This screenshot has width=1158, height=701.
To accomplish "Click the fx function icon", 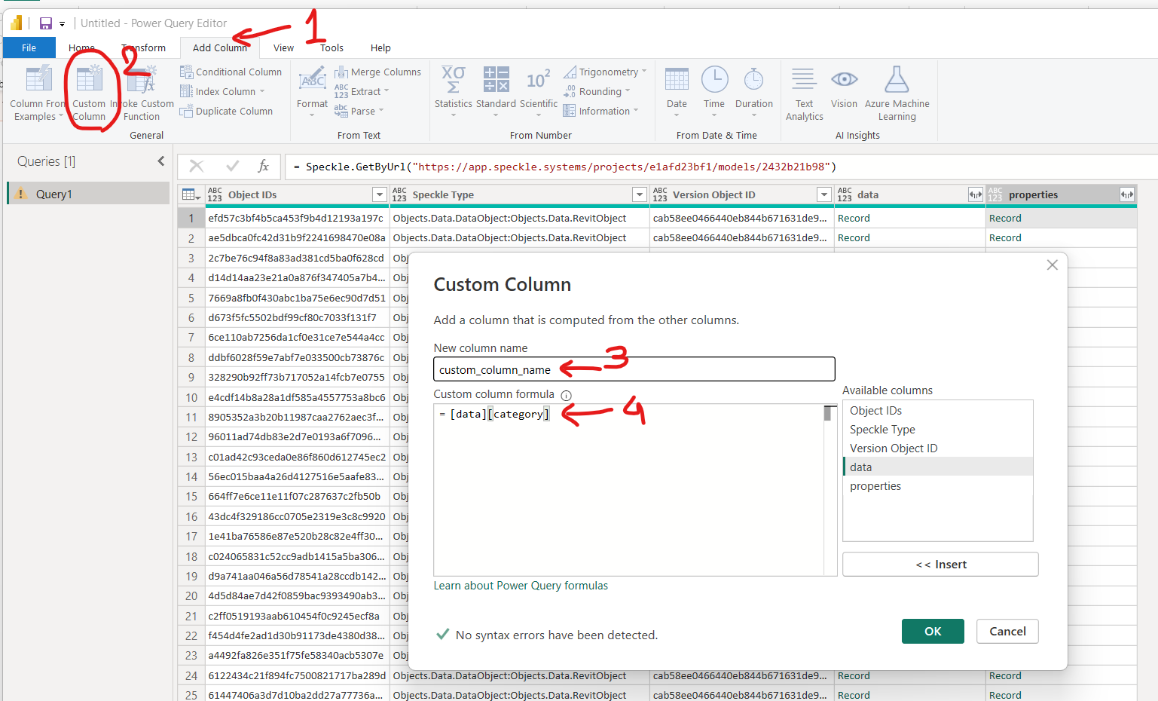I will 263,166.
